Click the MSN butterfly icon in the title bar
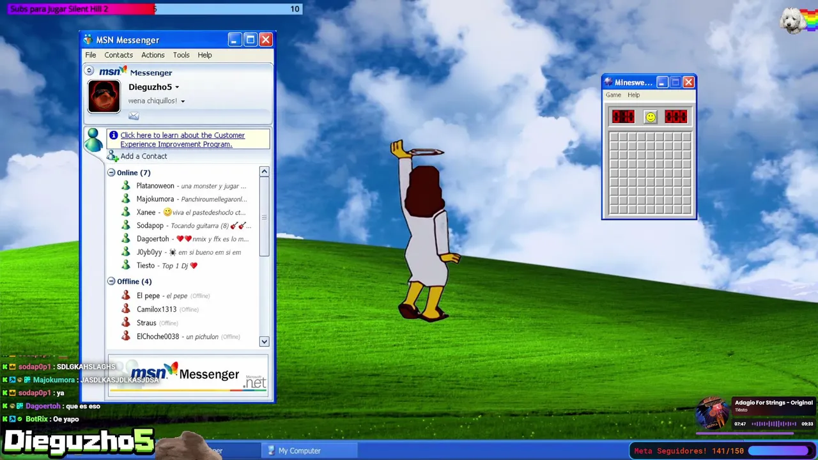Screen dimensions: 818x460 pos(88,40)
